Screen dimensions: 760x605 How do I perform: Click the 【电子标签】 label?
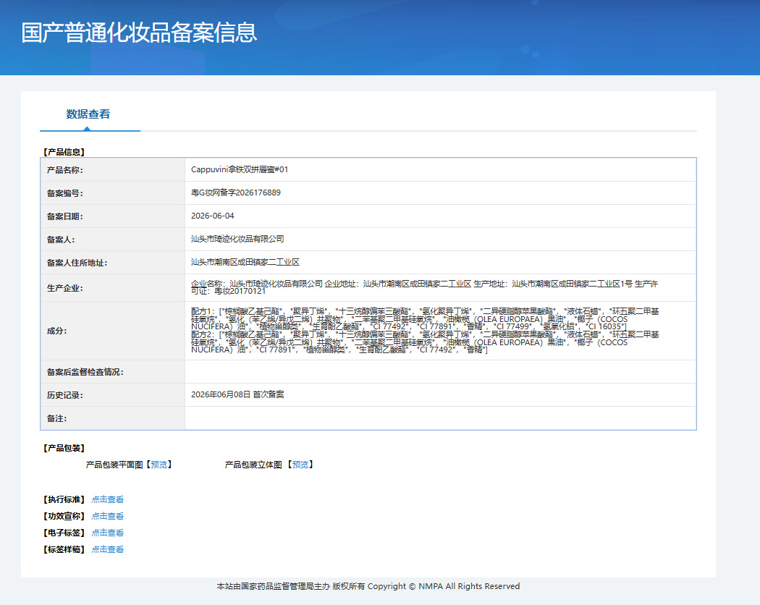point(64,533)
